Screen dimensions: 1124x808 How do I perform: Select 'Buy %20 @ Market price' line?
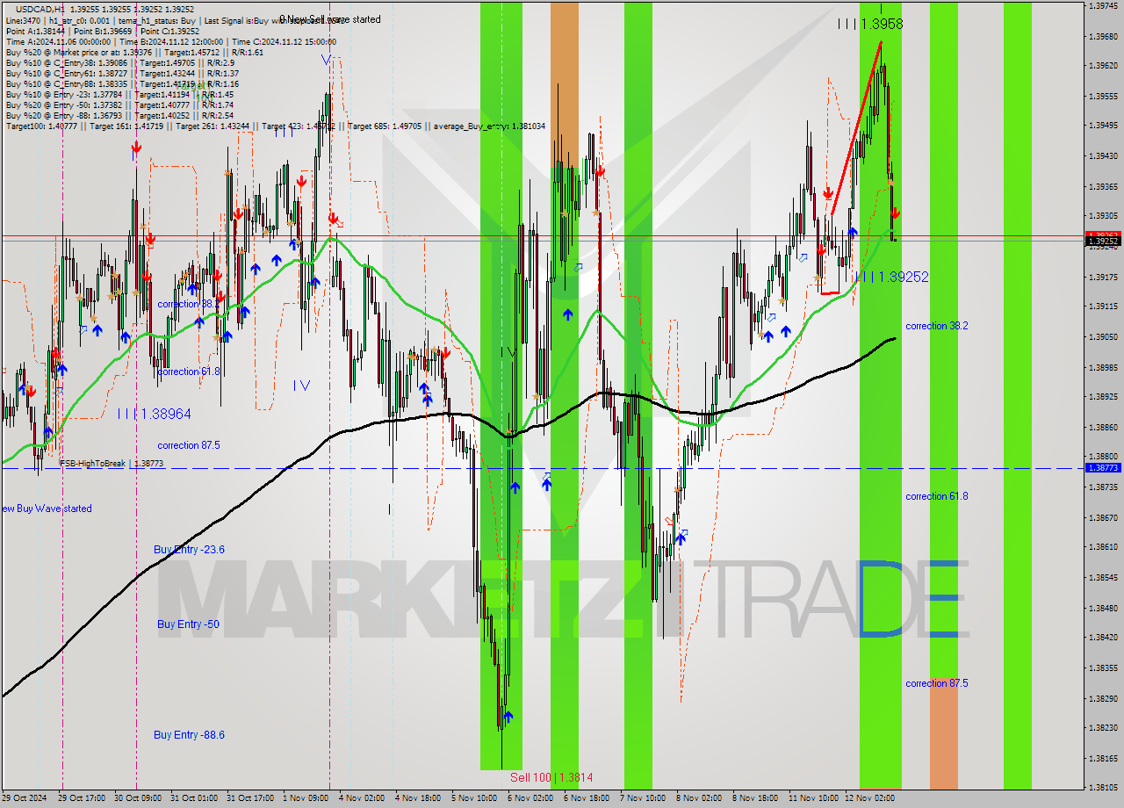pos(135,52)
